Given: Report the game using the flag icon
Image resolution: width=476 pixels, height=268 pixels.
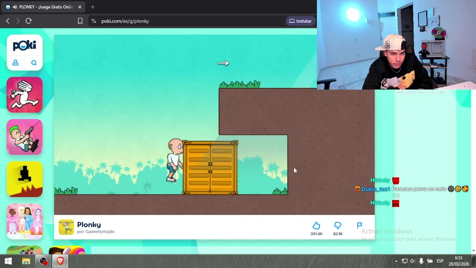Looking at the screenshot, I should click(360, 225).
